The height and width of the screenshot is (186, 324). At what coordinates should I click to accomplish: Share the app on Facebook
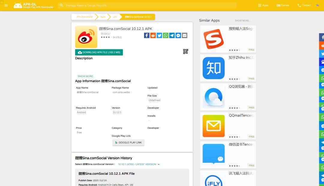(x=146, y=35)
